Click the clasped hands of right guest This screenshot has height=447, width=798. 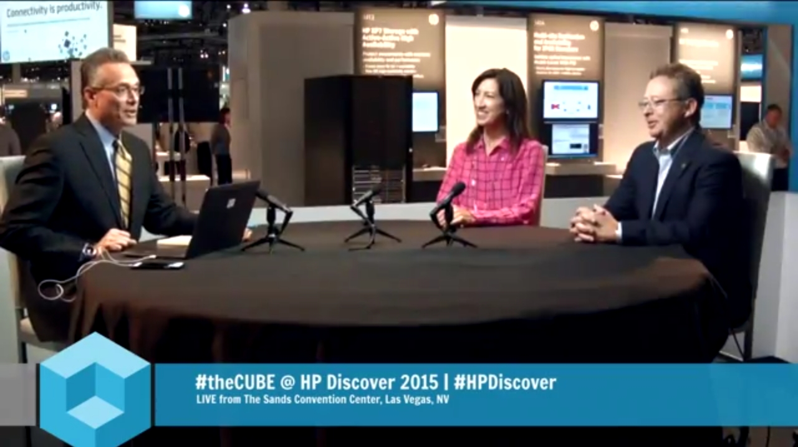(593, 223)
